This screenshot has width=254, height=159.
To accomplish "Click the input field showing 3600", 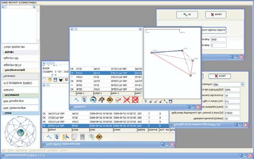I will (x=218, y=40).
